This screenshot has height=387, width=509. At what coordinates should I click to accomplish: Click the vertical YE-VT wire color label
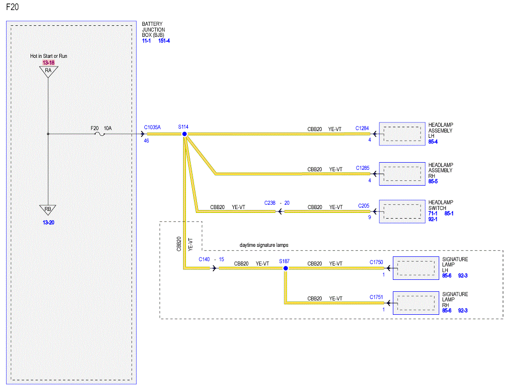191,244
